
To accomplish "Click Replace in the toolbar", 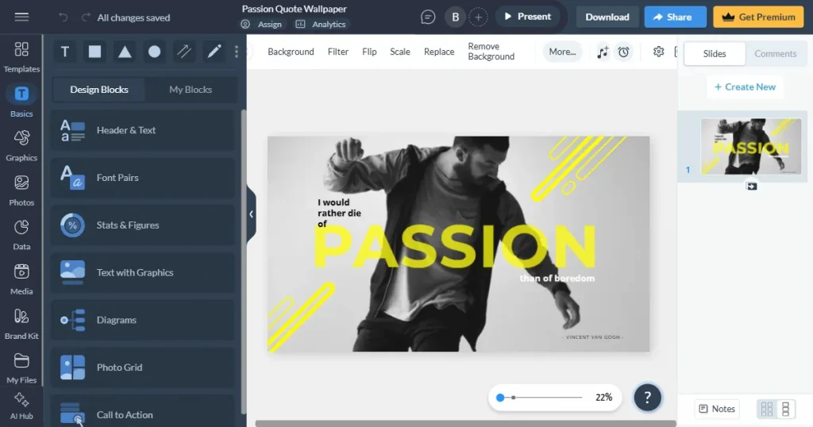I will tap(438, 52).
